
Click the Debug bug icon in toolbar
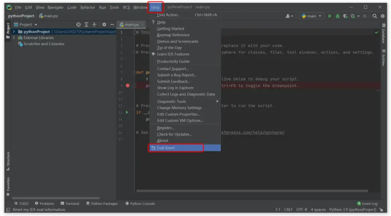337,16
